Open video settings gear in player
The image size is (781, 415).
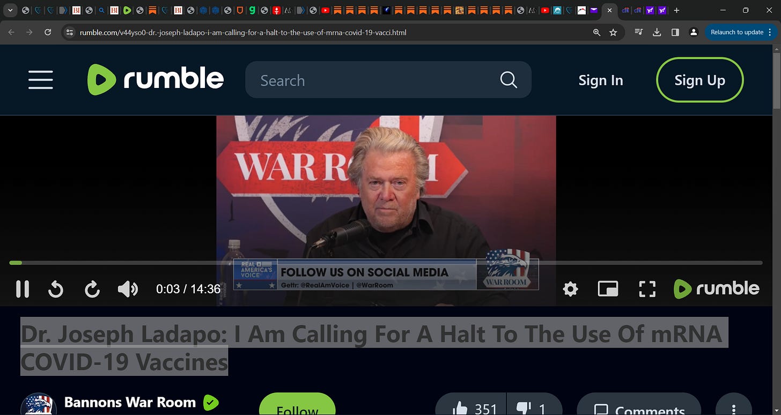pos(570,290)
